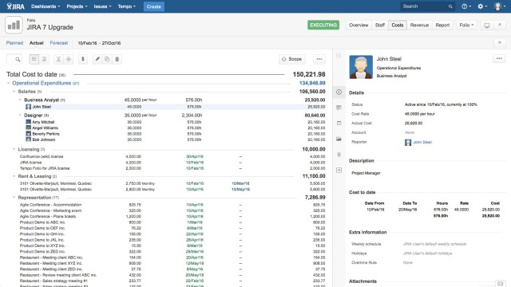Click the search magnifier in top bar

pyautogui.click(x=450, y=6)
